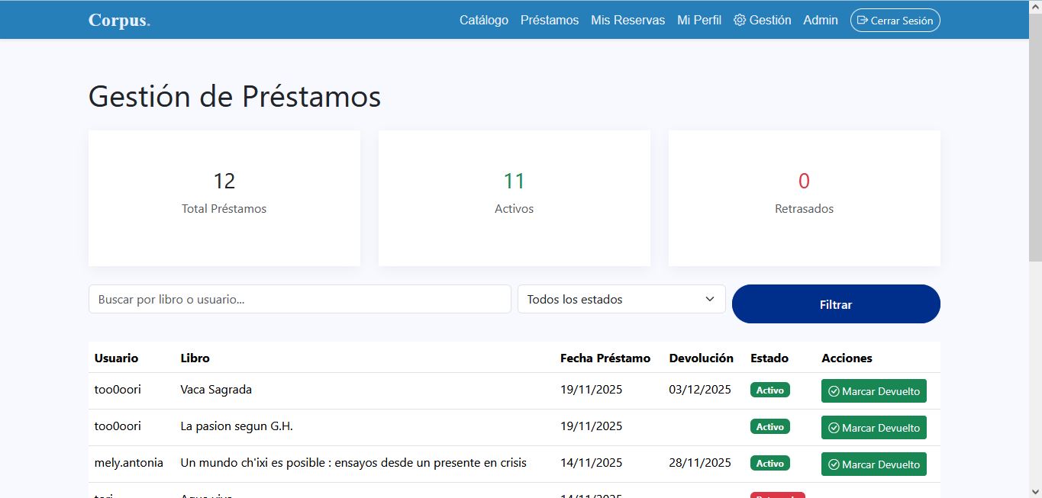Viewport: 1042px width, 498px height.
Task: Go to Mi Perfil
Action: (x=698, y=20)
